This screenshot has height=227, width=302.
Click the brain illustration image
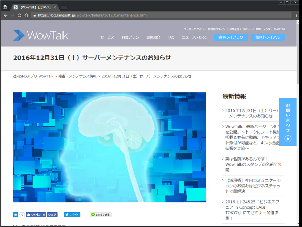click(x=110, y=147)
